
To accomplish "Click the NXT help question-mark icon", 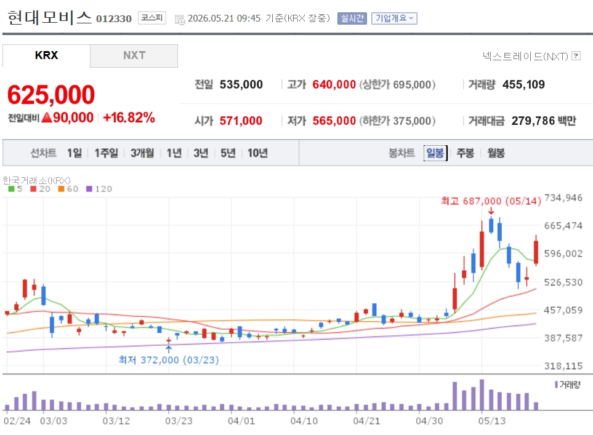I will pos(576,56).
